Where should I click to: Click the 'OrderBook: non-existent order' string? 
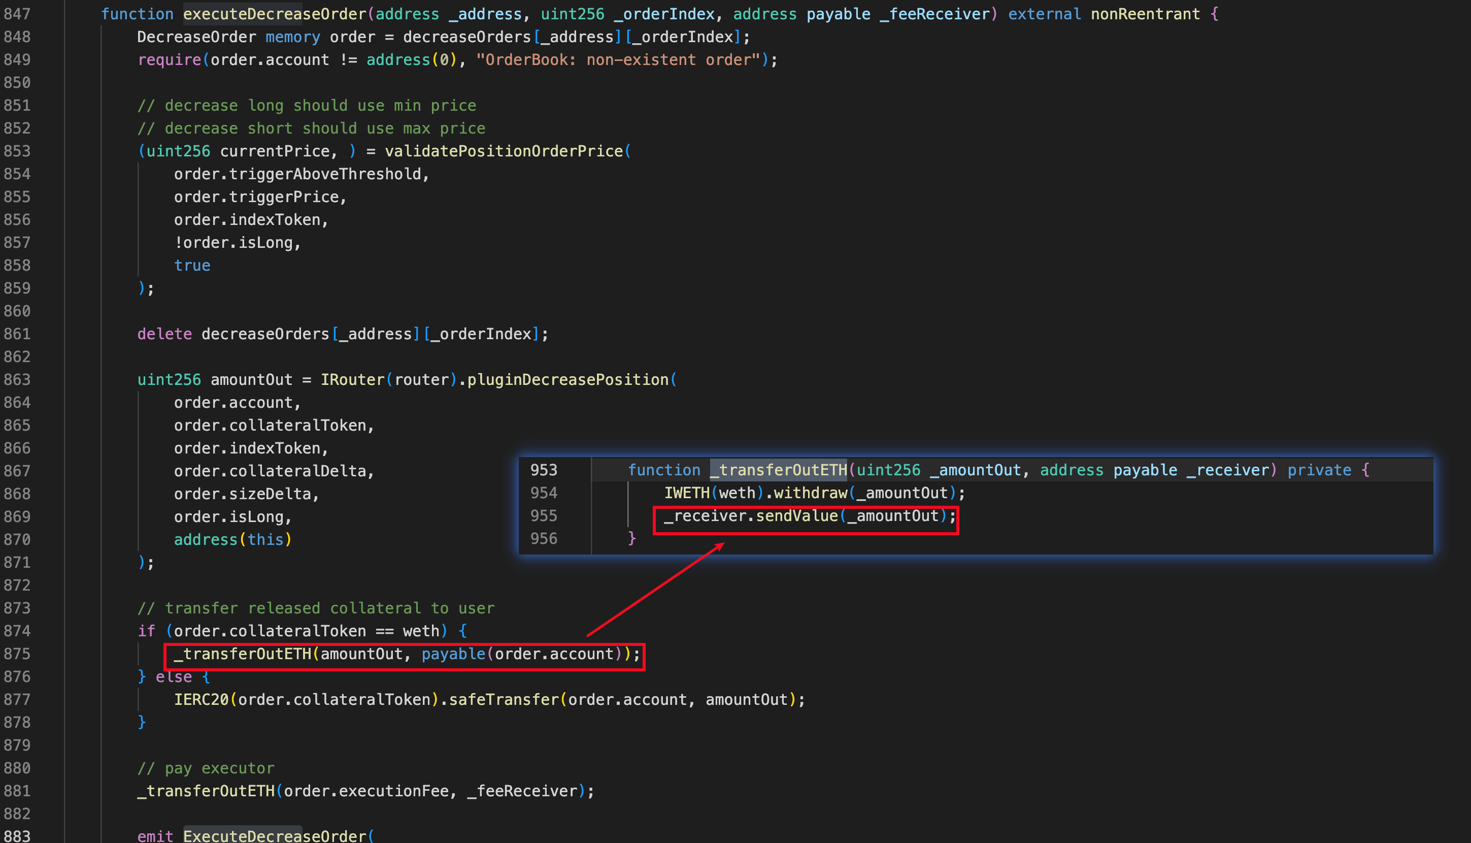click(x=618, y=59)
